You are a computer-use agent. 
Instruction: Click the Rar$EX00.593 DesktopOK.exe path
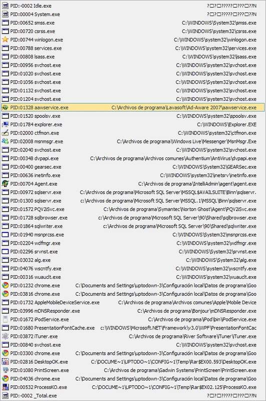(x=174, y=362)
